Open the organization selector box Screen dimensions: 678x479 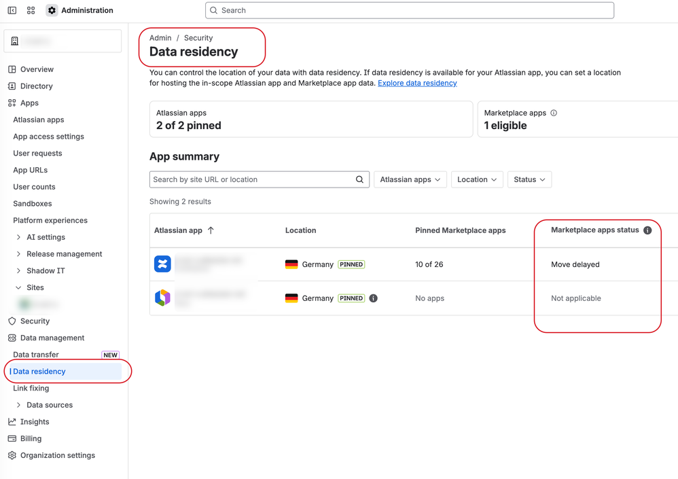63,41
